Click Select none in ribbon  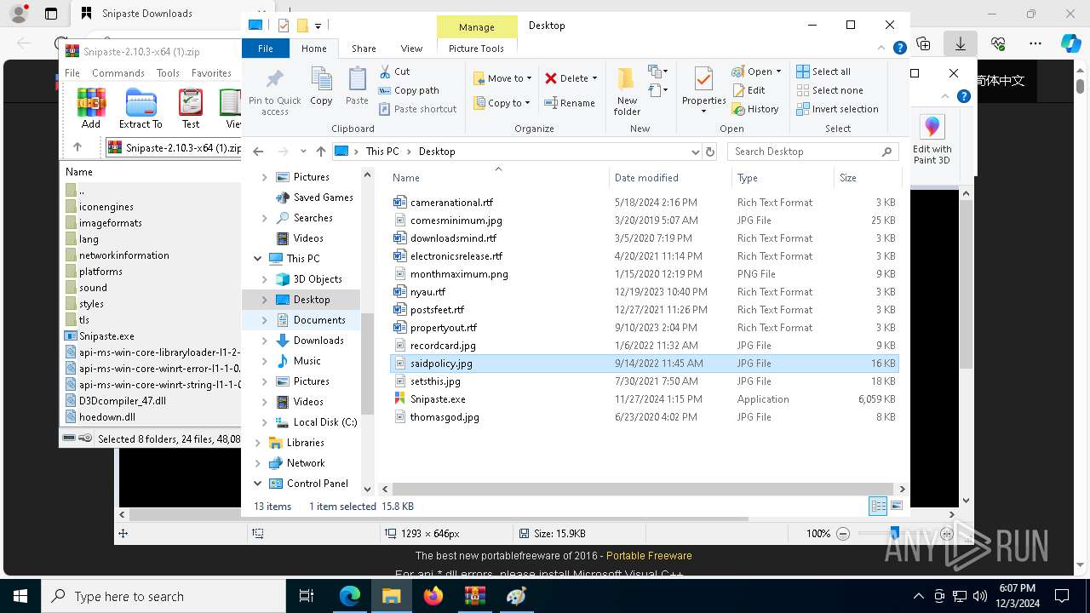coord(829,90)
